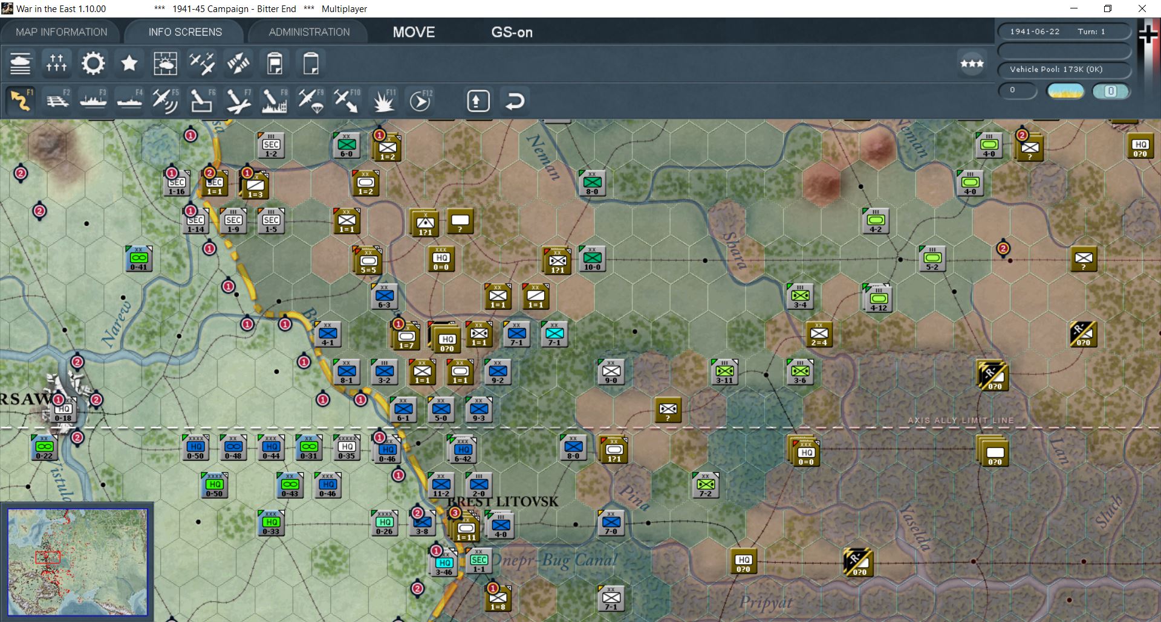Image resolution: width=1161 pixels, height=622 pixels.
Task: Click the flagged document report icon
Action: point(275,63)
